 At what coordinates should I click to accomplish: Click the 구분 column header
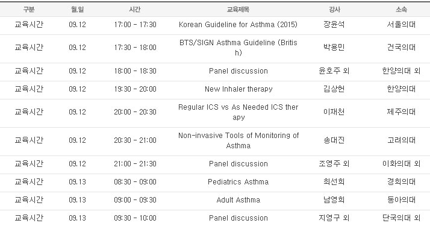[29, 10]
